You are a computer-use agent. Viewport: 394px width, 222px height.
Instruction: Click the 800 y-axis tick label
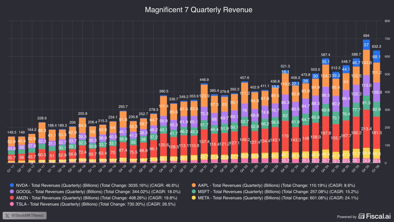click(x=387, y=21)
